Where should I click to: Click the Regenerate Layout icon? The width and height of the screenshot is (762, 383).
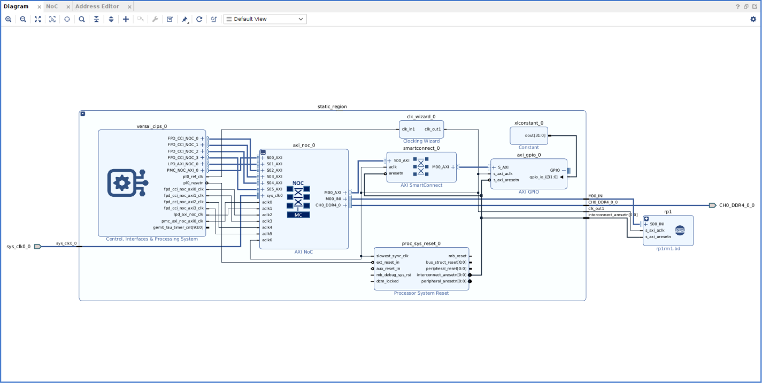[198, 19]
